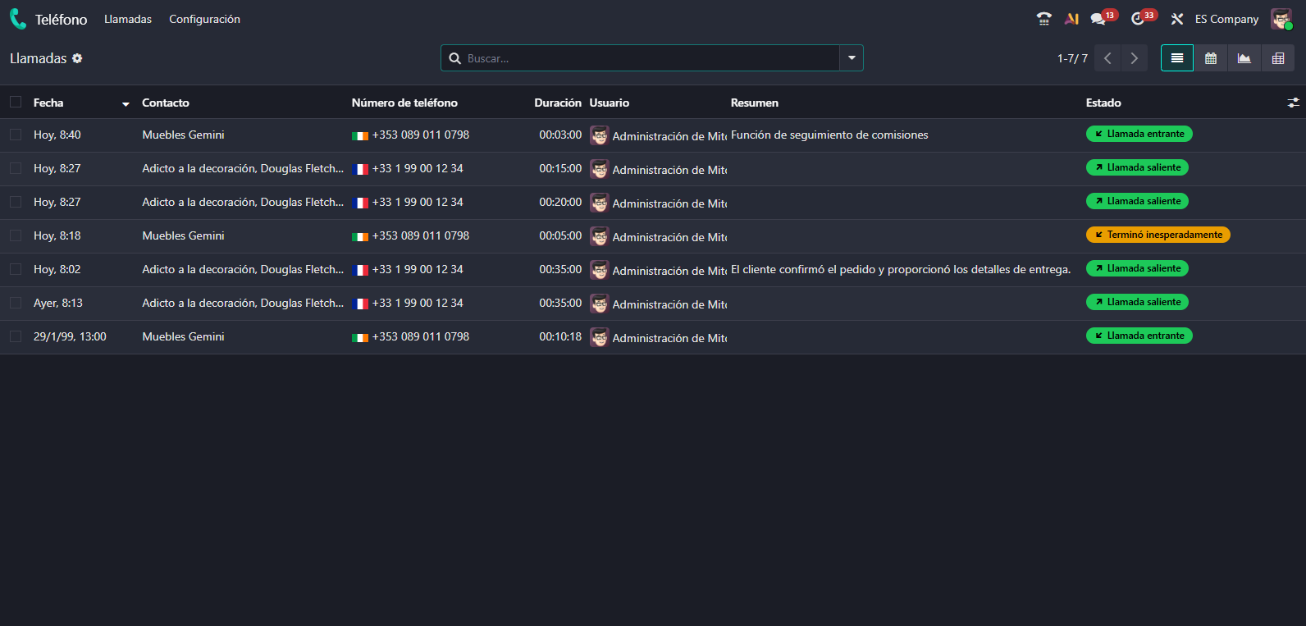
Task: Open the optional columns adjuster
Action: pos(1293,103)
